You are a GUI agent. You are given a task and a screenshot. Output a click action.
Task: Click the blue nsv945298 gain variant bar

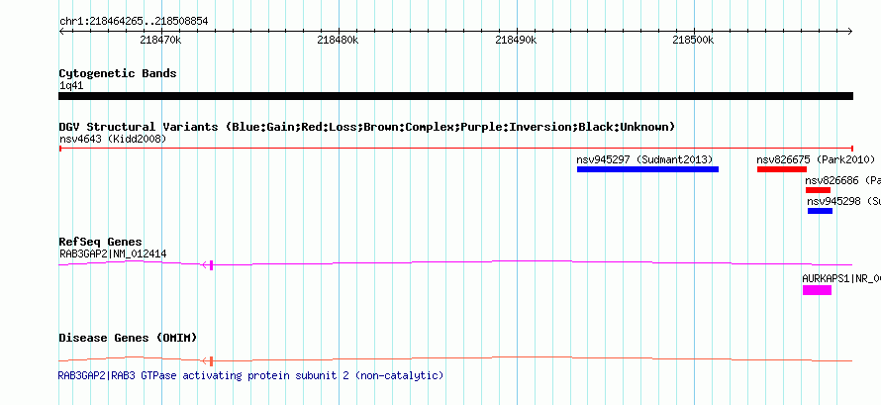click(x=820, y=211)
